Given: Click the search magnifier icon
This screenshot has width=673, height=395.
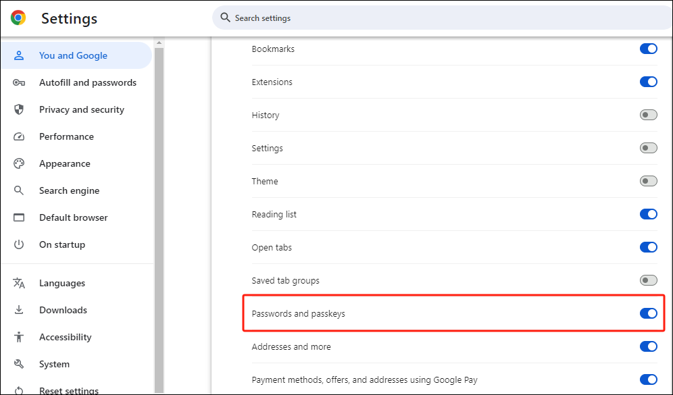Looking at the screenshot, I should pyautogui.click(x=226, y=18).
